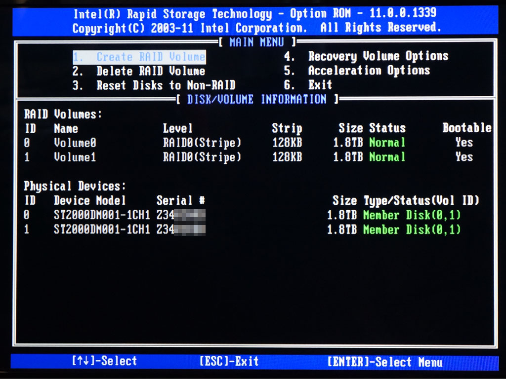Click the Volume1 name
The width and height of the screenshot is (506, 379).
75,157
